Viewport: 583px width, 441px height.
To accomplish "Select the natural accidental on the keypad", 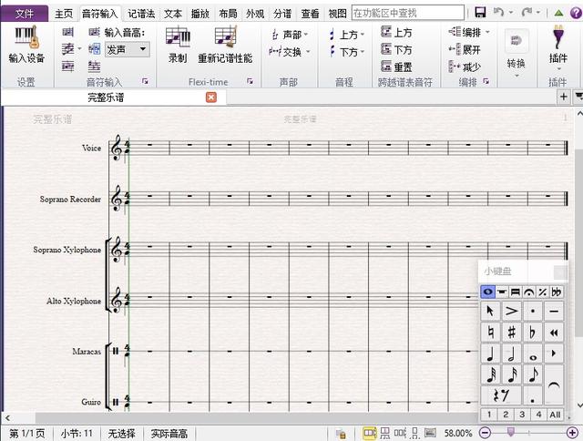I will [490, 332].
